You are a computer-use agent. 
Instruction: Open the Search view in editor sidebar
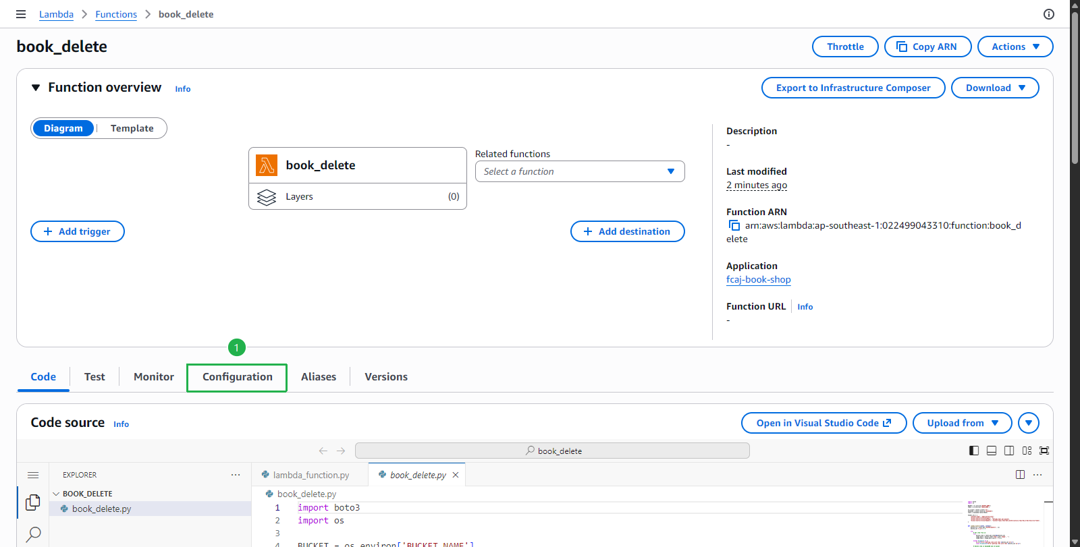(33, 534)
